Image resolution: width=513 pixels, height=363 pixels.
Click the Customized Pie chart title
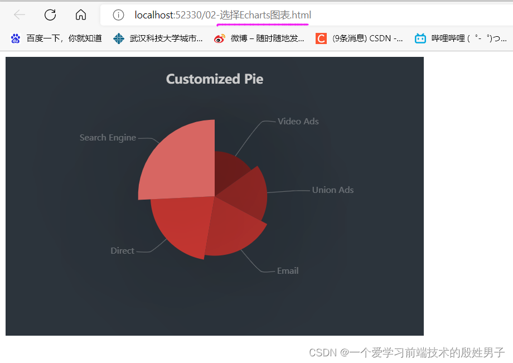point(214,79)
